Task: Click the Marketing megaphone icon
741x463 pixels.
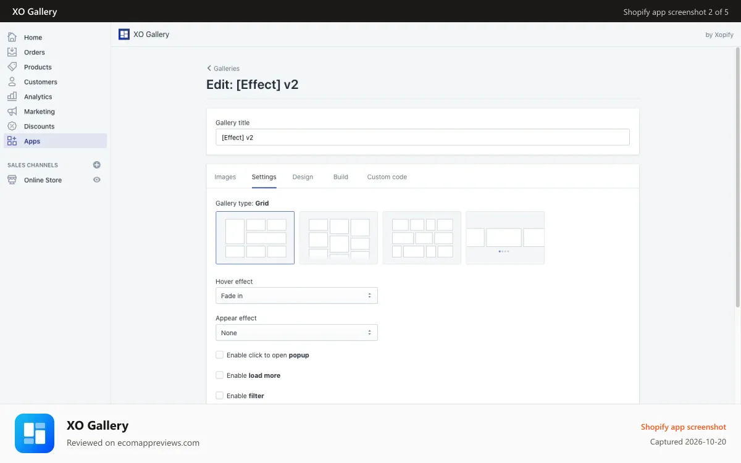Action: [x=12, y=111]
